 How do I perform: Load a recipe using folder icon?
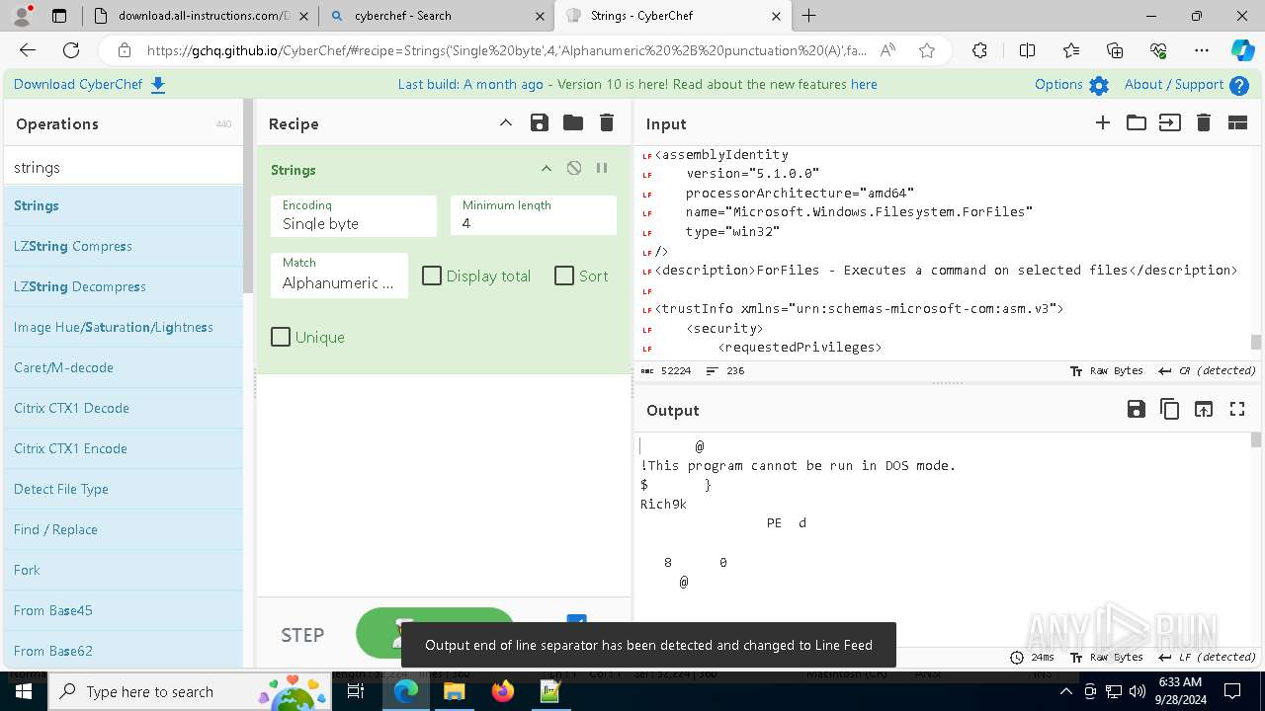pyautogui.click(x=573, y=122)
